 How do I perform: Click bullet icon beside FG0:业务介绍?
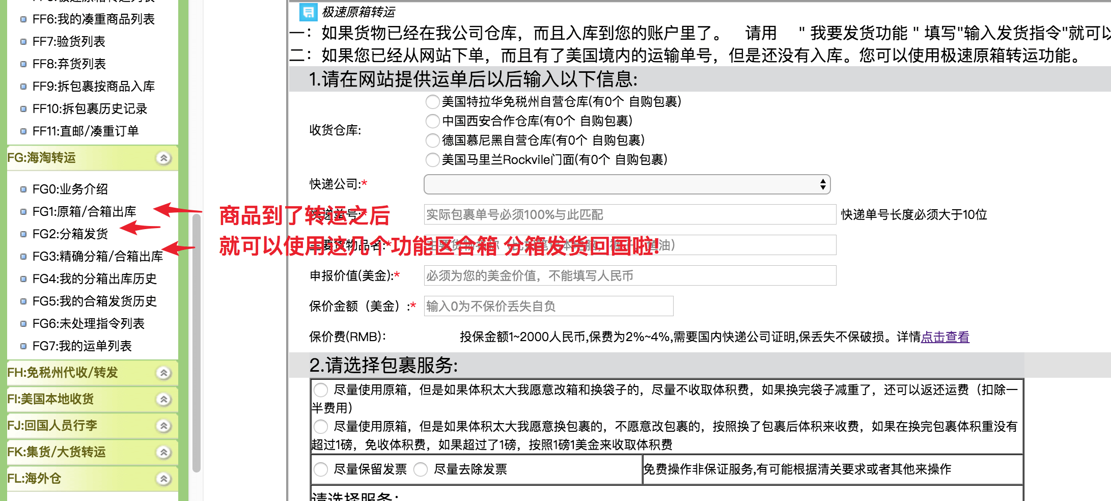(23, 189)
